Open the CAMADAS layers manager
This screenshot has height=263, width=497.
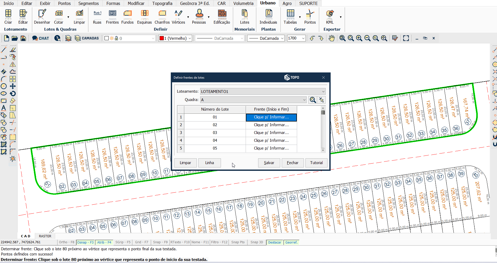point(87,38)
